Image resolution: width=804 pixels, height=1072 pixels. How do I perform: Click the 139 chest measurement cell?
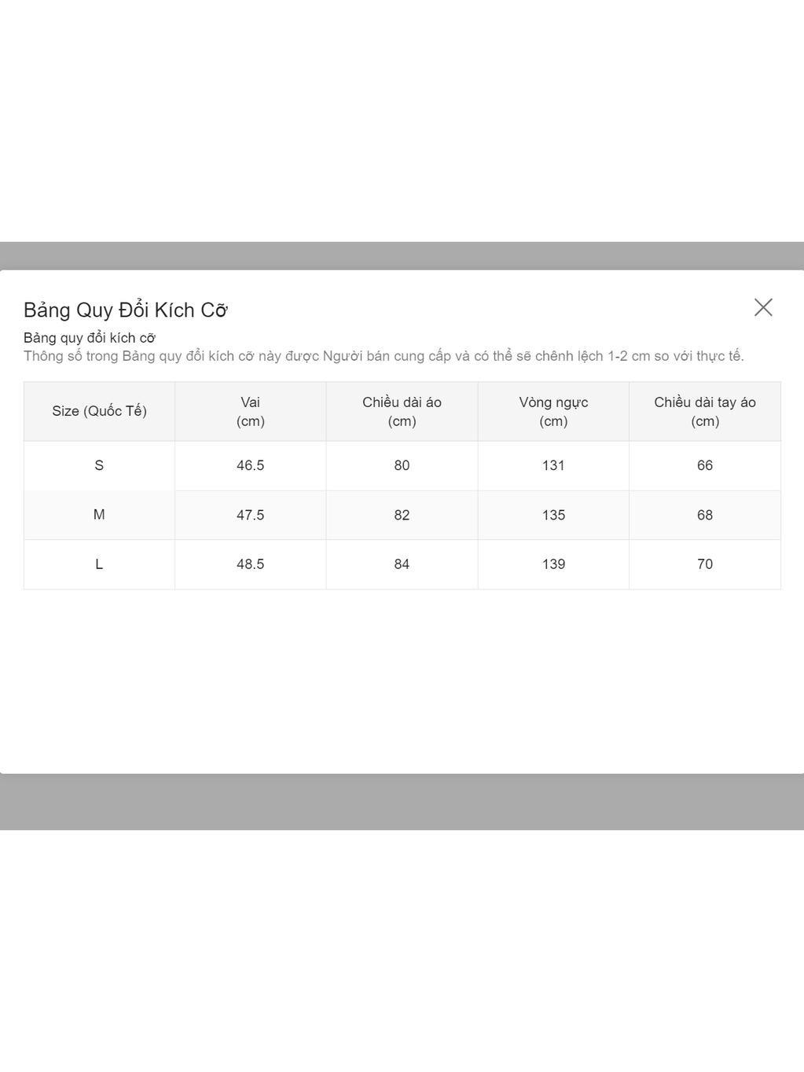pyautogui.click(x=553, y=564)
